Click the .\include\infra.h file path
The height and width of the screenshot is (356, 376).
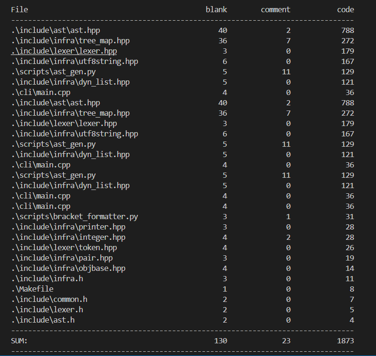click(47, 279)
